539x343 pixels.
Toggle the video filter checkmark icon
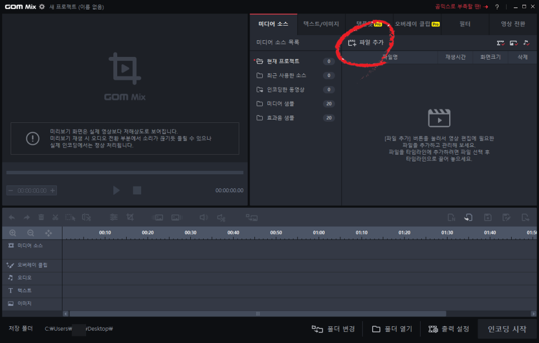(501, 42)
